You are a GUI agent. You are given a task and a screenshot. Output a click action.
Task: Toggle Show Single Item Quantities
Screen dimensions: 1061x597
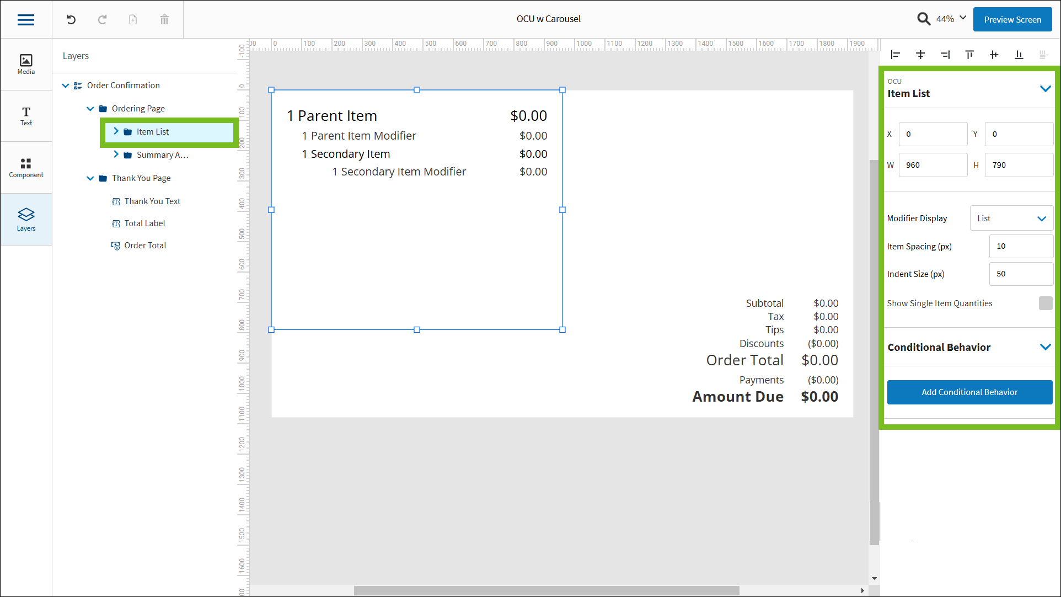click(x=1045, y=303)
